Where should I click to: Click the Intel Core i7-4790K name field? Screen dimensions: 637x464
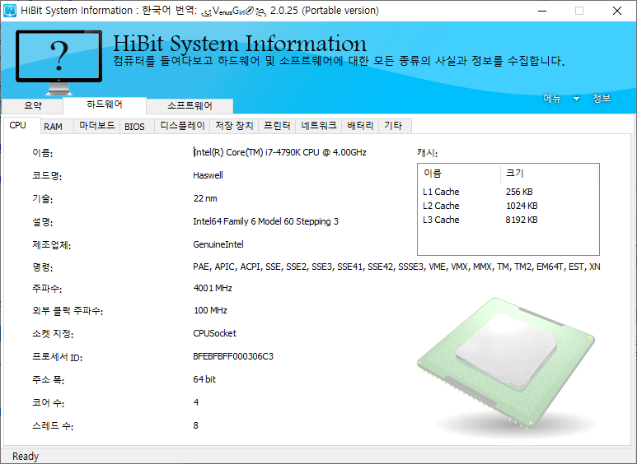(x=280, y=152)
